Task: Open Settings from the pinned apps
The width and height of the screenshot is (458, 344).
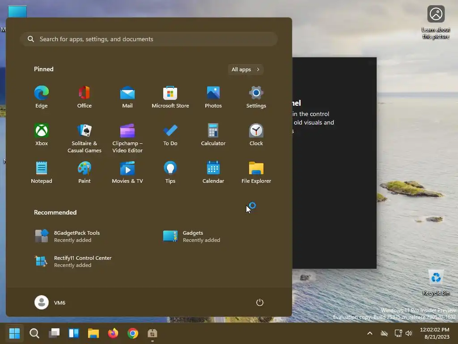Action: [x=256, y=97]
